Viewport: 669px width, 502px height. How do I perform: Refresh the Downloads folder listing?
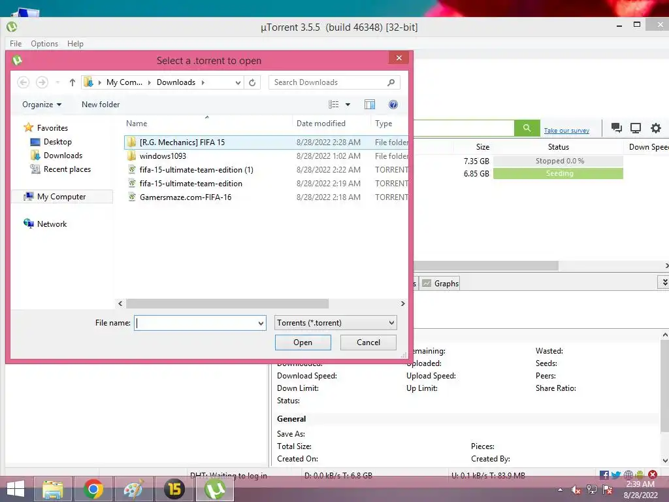252,82
